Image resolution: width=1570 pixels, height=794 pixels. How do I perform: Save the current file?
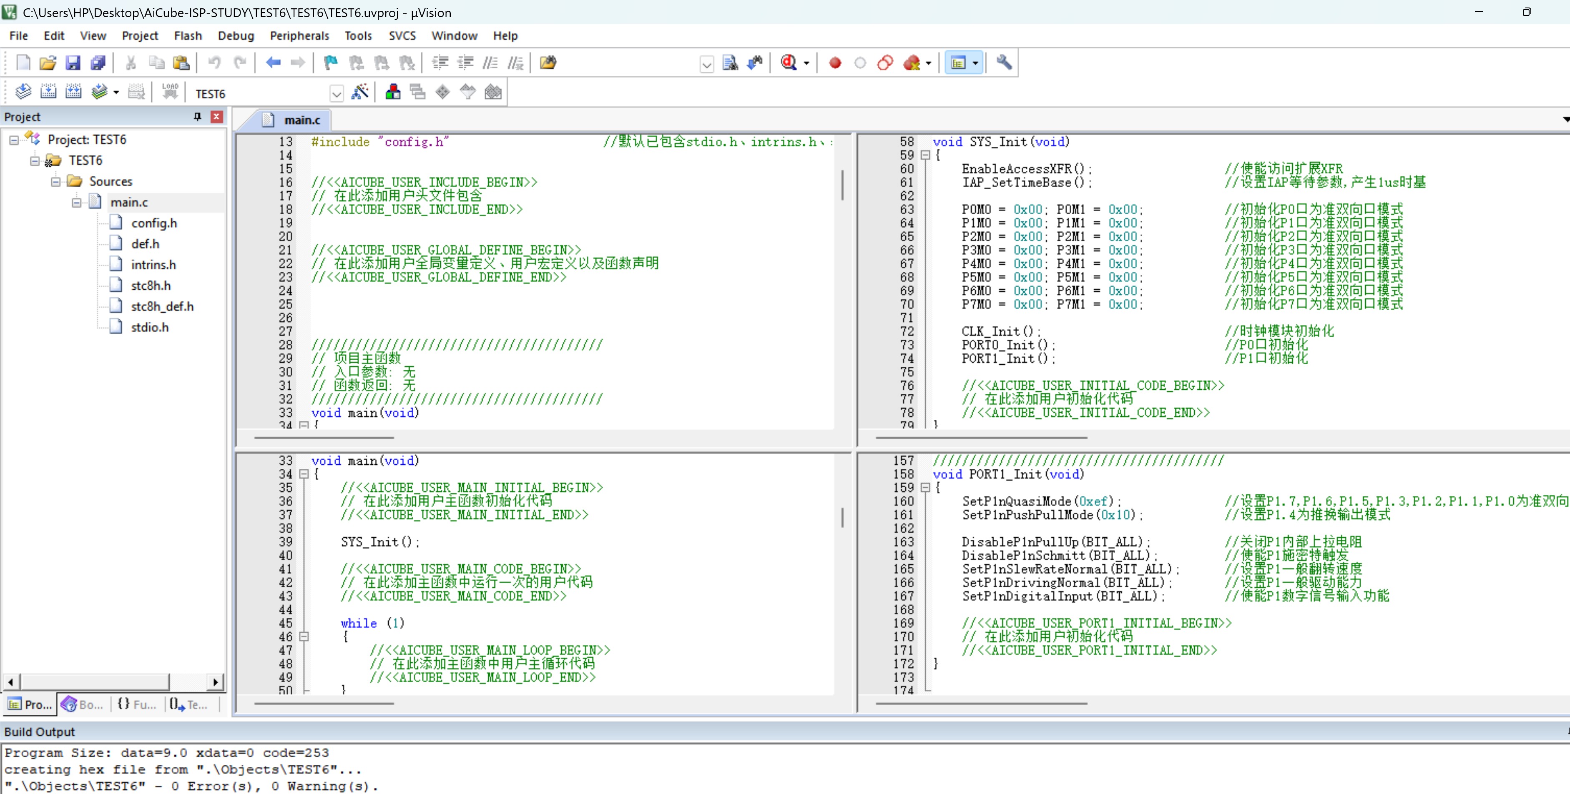[x=73, y=62]
